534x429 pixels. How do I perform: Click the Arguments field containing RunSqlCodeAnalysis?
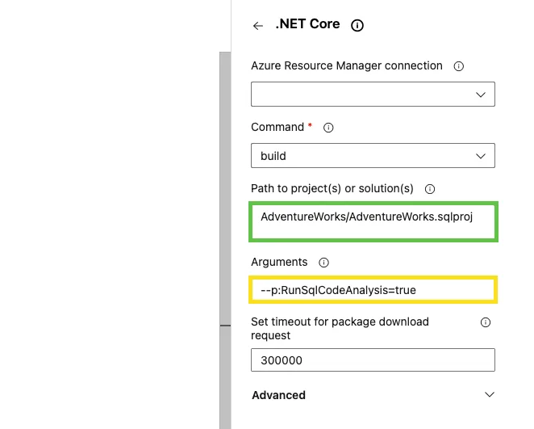pos(373,290)
